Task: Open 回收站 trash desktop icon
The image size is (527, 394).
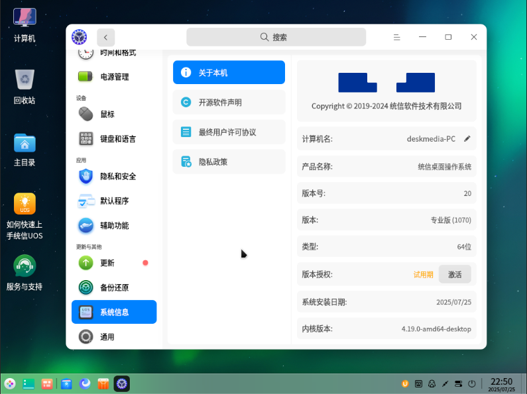Action: point(25,87)
